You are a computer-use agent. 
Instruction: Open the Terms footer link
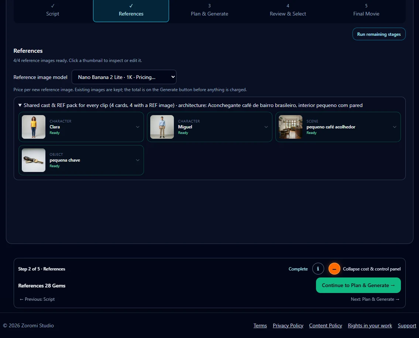tap(260, 325)
